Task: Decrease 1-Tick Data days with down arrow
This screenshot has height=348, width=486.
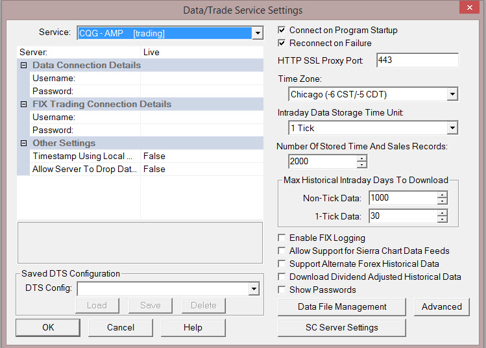Action: point(443,219)
